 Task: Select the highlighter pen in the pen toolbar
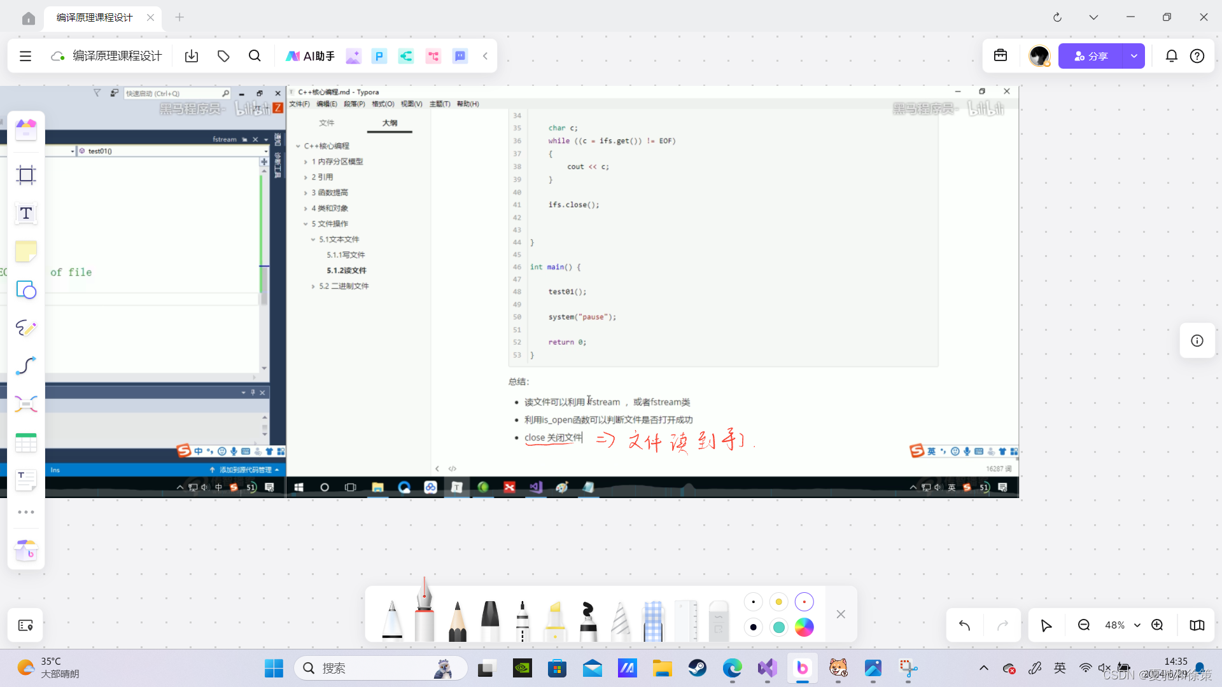tap(555, 620)
